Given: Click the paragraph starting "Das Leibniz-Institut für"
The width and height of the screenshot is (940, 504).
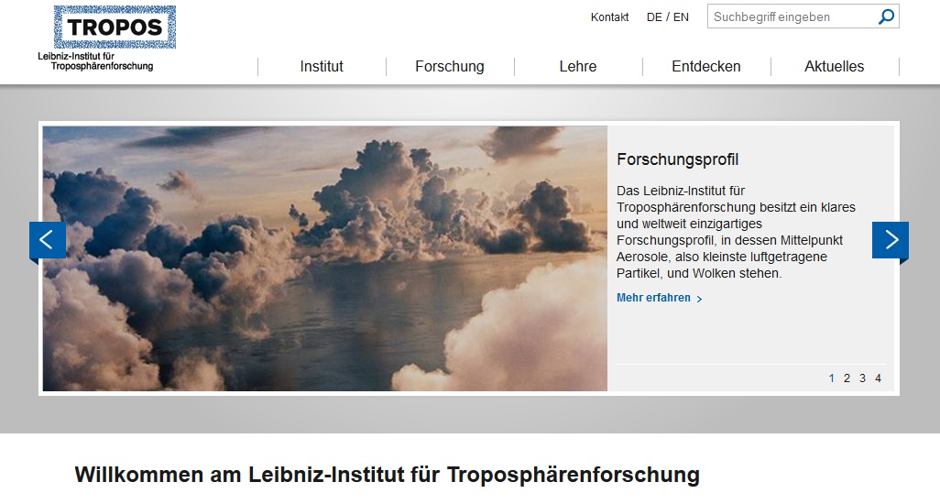Looking at the screenshot, I should (737, 232).
